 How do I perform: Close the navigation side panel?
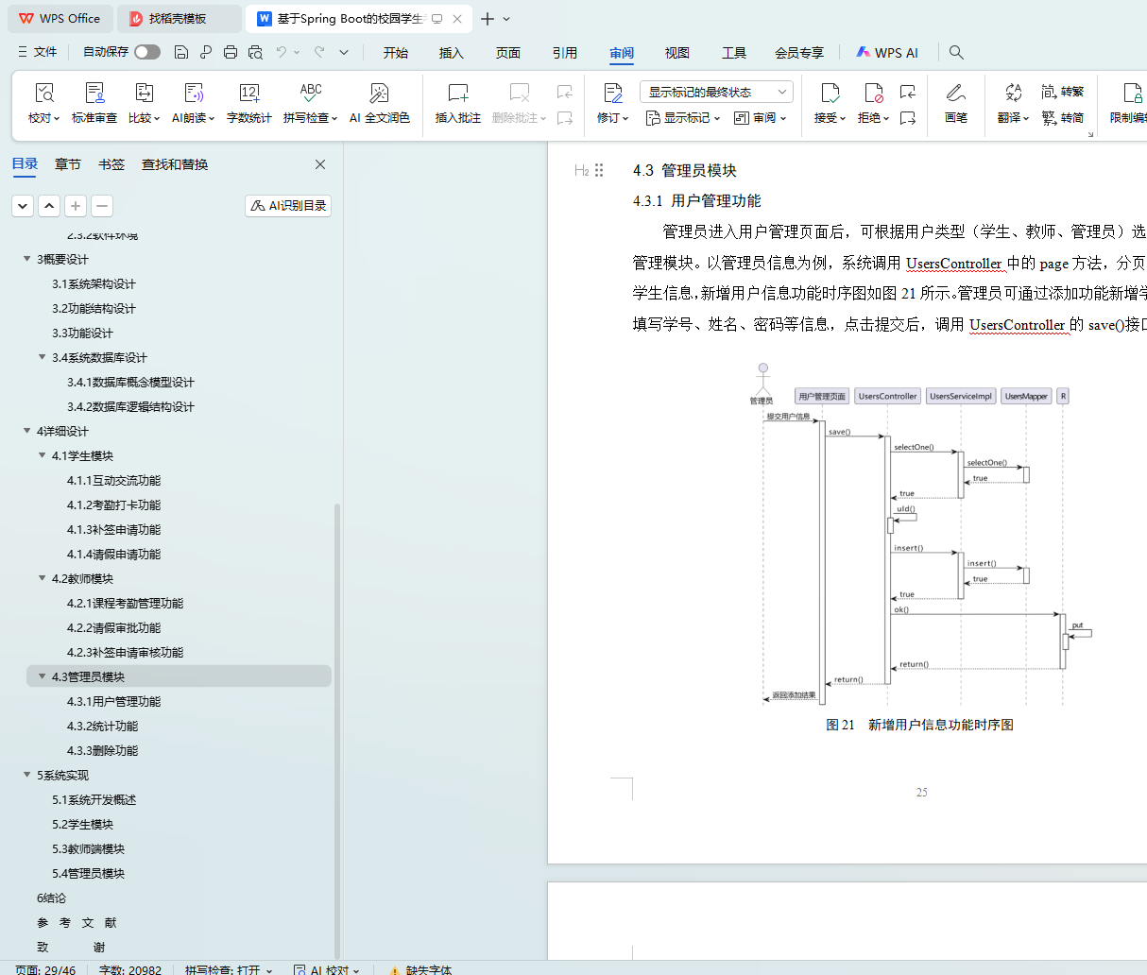click(320, 164)
